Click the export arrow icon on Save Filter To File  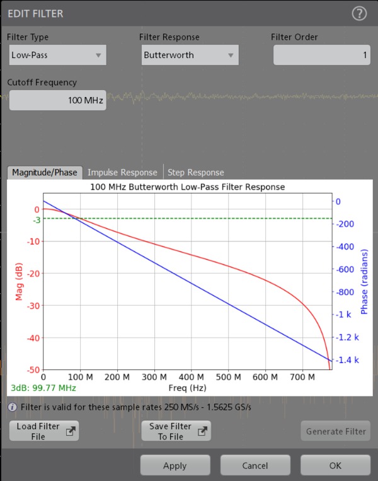[202, 431]
